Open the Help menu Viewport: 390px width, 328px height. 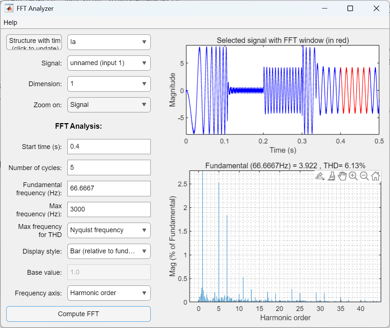point(10,23)
